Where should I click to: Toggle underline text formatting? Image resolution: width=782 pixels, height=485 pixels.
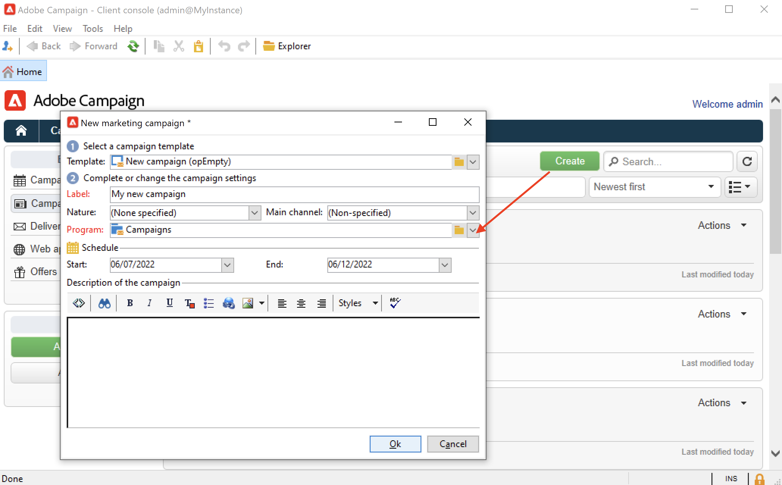[169, 303]
